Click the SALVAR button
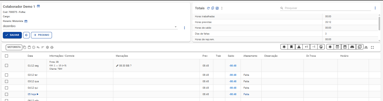 tap(12, 35)
